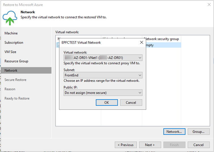This screenshot has width=214, height=152.
Task: Click the Network... button
Action: [x=174, y=132]
